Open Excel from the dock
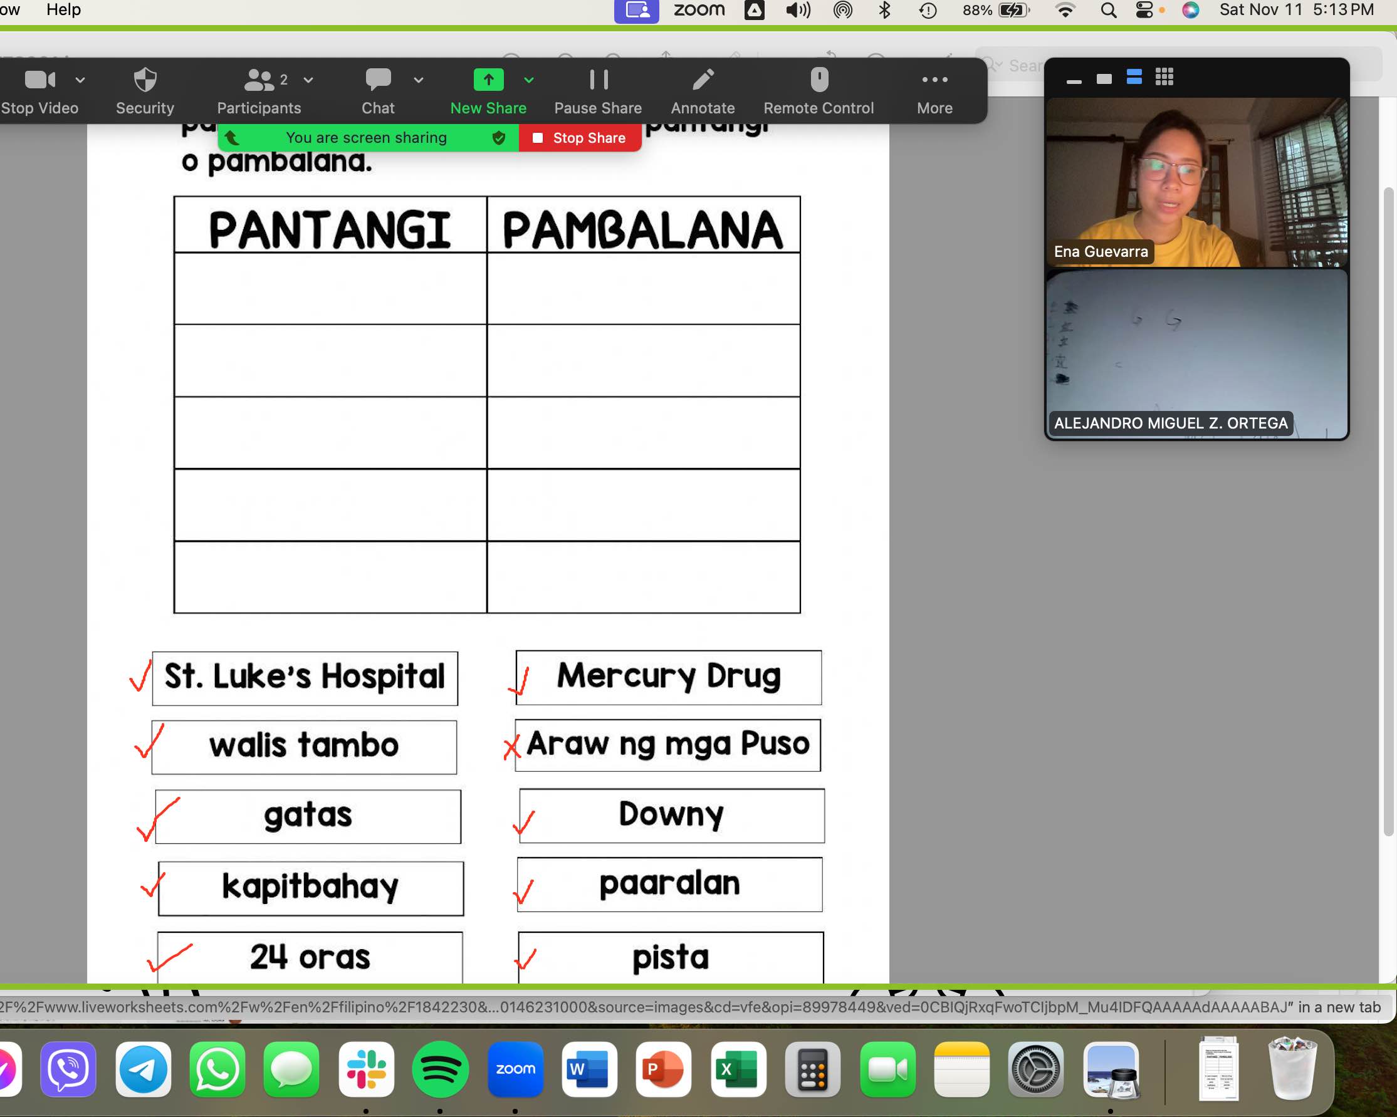 (738, 1070)
